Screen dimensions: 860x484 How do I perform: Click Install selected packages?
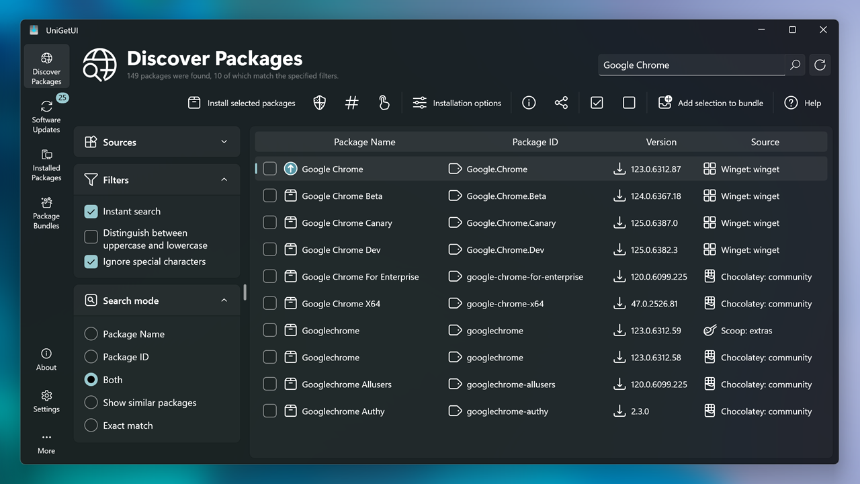pos(241,102)
